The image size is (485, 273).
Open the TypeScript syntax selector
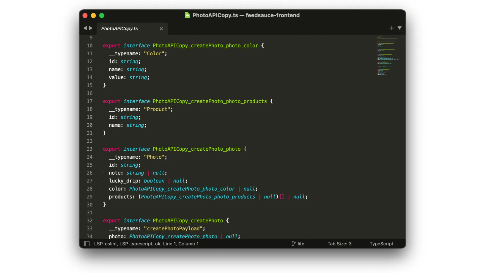(381, 244)
